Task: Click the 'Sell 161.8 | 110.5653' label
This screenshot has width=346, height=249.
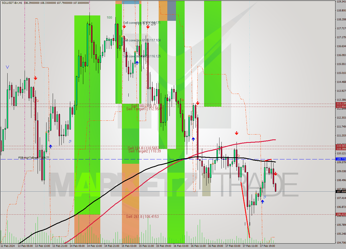Action: pyautogui.click(x=144, y=148)
